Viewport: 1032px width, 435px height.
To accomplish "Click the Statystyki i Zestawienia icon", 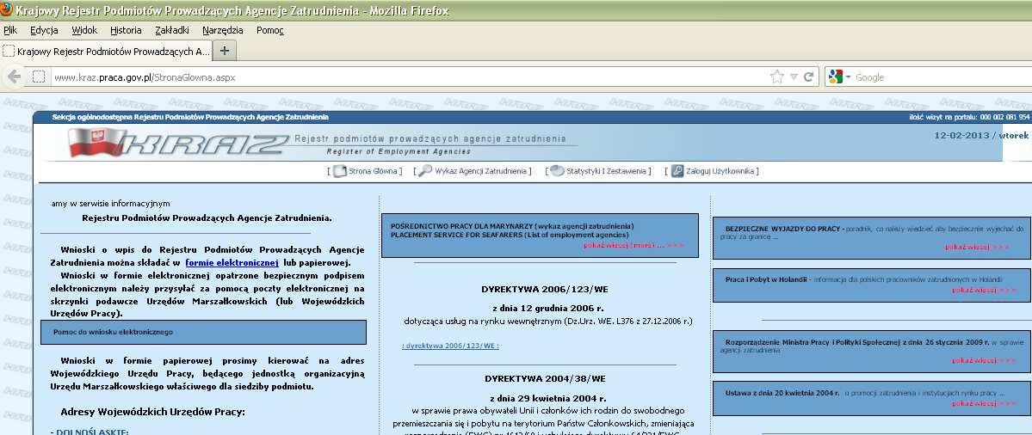I will point(557,171).
